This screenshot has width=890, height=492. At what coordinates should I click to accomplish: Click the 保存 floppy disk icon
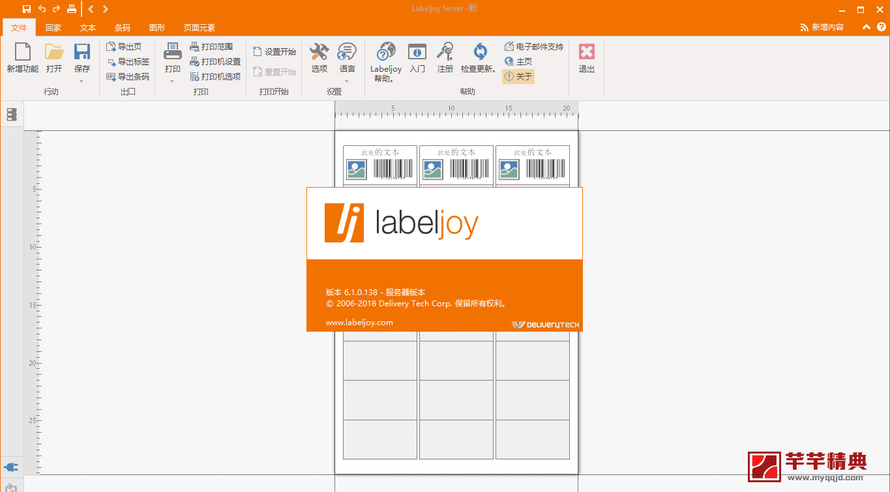[82, 52]
